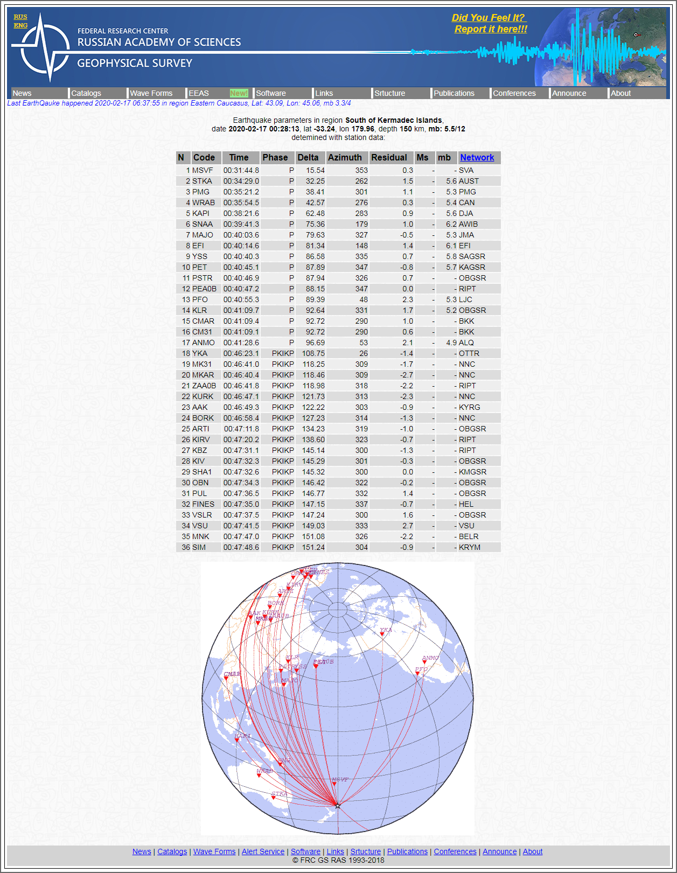Click the green New! badge
The width and height of the screenshot is (677, 873).
pyautogui.click(x=239, y=93)
